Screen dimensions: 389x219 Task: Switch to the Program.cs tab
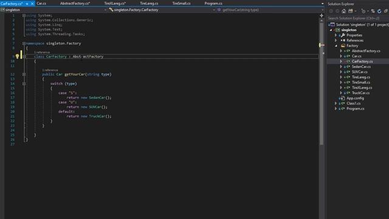[213, 4]
